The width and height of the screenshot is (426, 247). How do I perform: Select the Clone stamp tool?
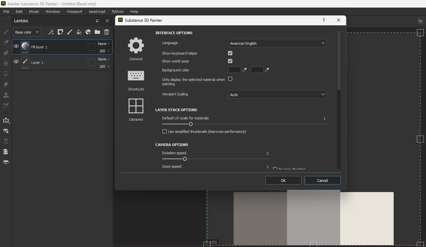[6, 95]
